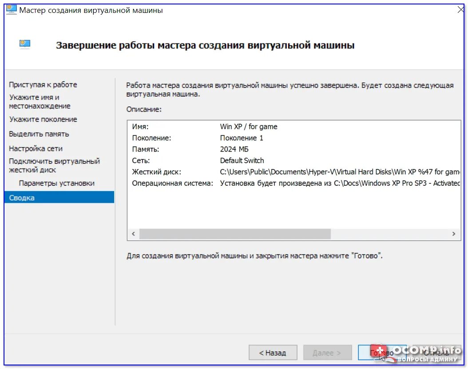Screen dimensions: 468x369
Task: Close the virtual machine wizard window
Action: [460, 10]
